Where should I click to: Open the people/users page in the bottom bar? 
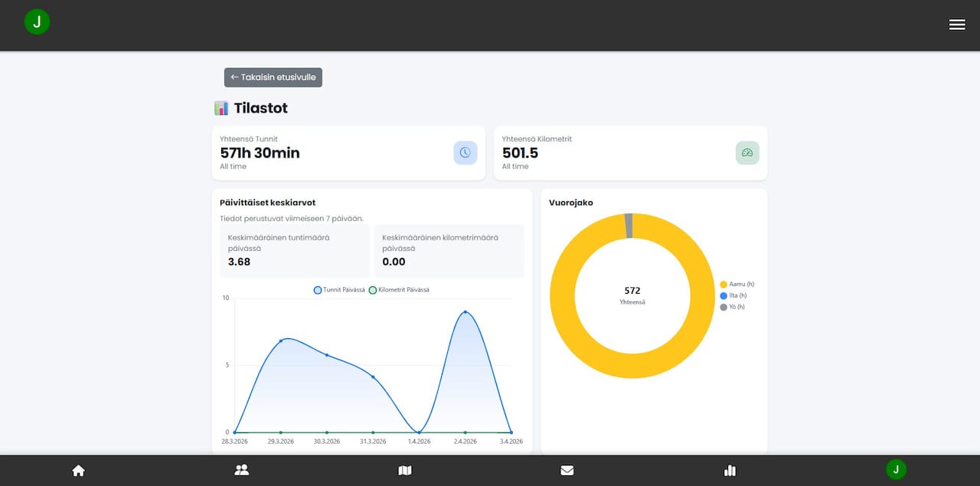tap(241, 470)
